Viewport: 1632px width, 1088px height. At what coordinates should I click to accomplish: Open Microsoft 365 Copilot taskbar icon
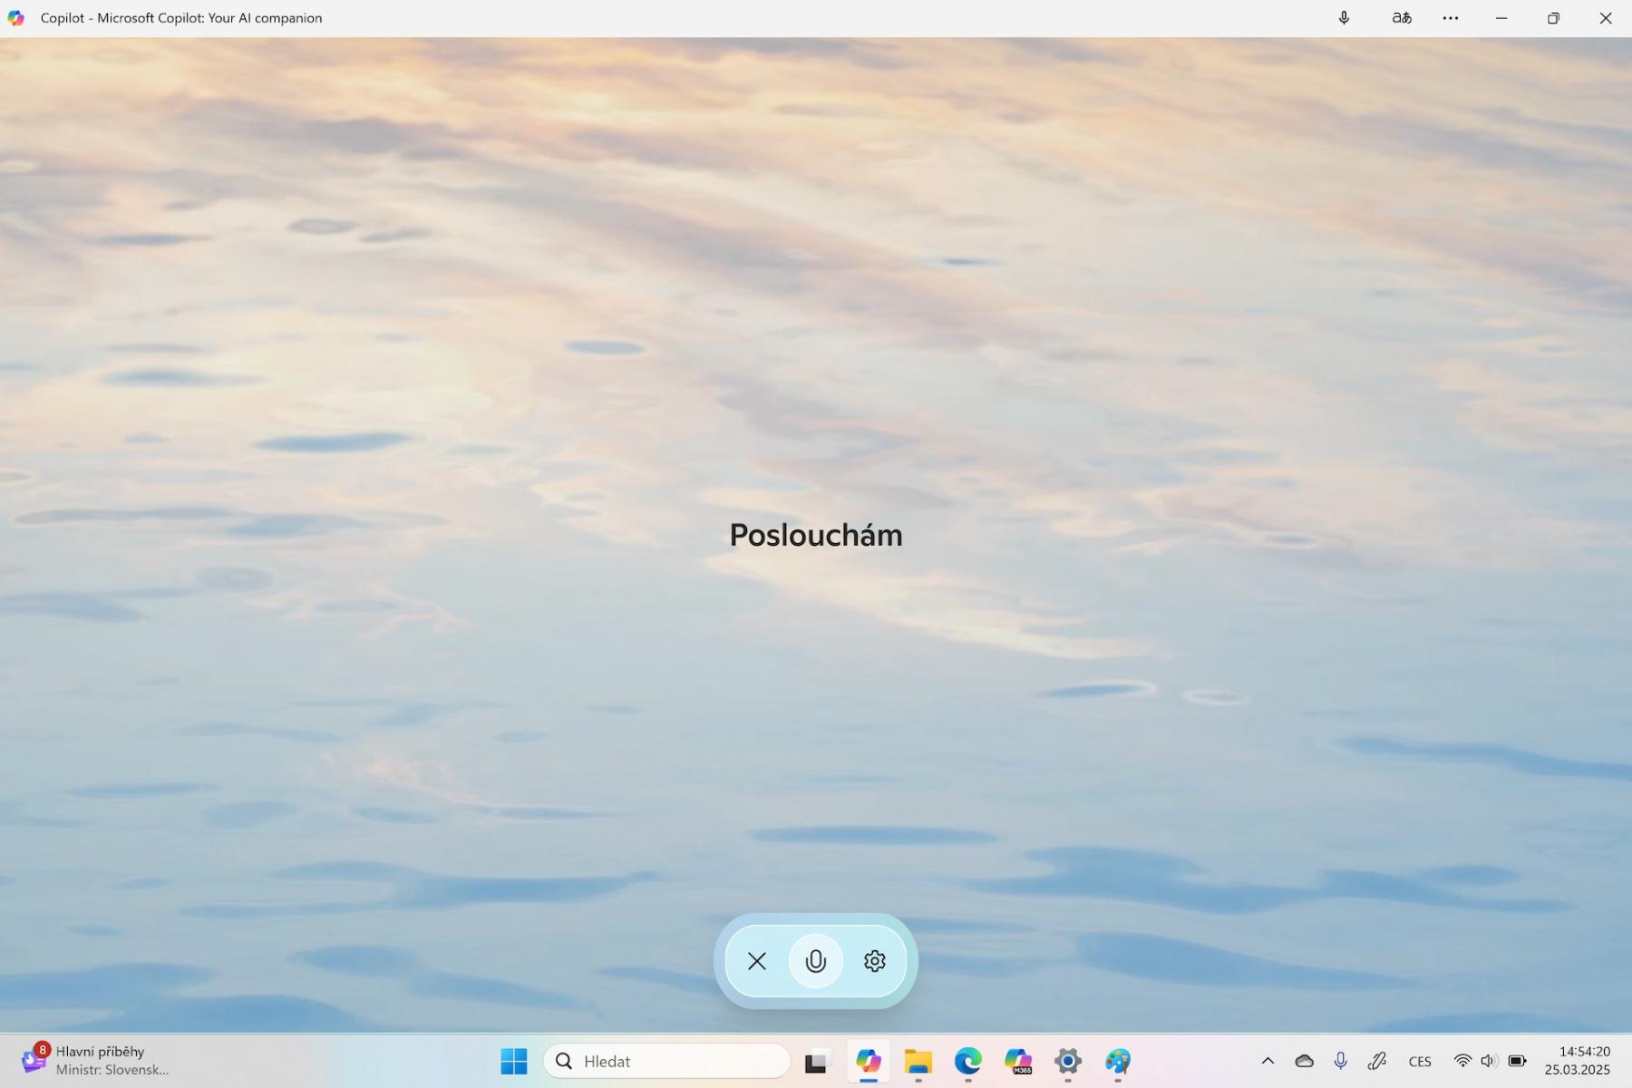point(1018,1061)
